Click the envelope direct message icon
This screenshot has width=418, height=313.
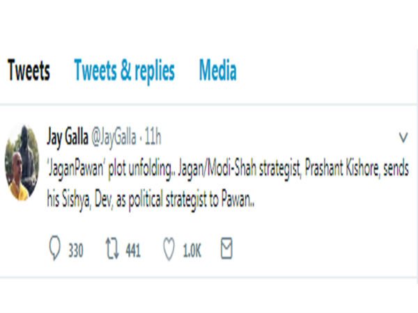226,250
